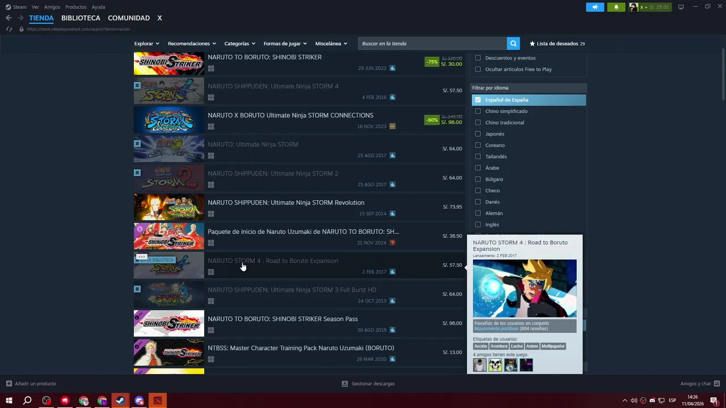Open the Amigos menu

pos(52,7)
